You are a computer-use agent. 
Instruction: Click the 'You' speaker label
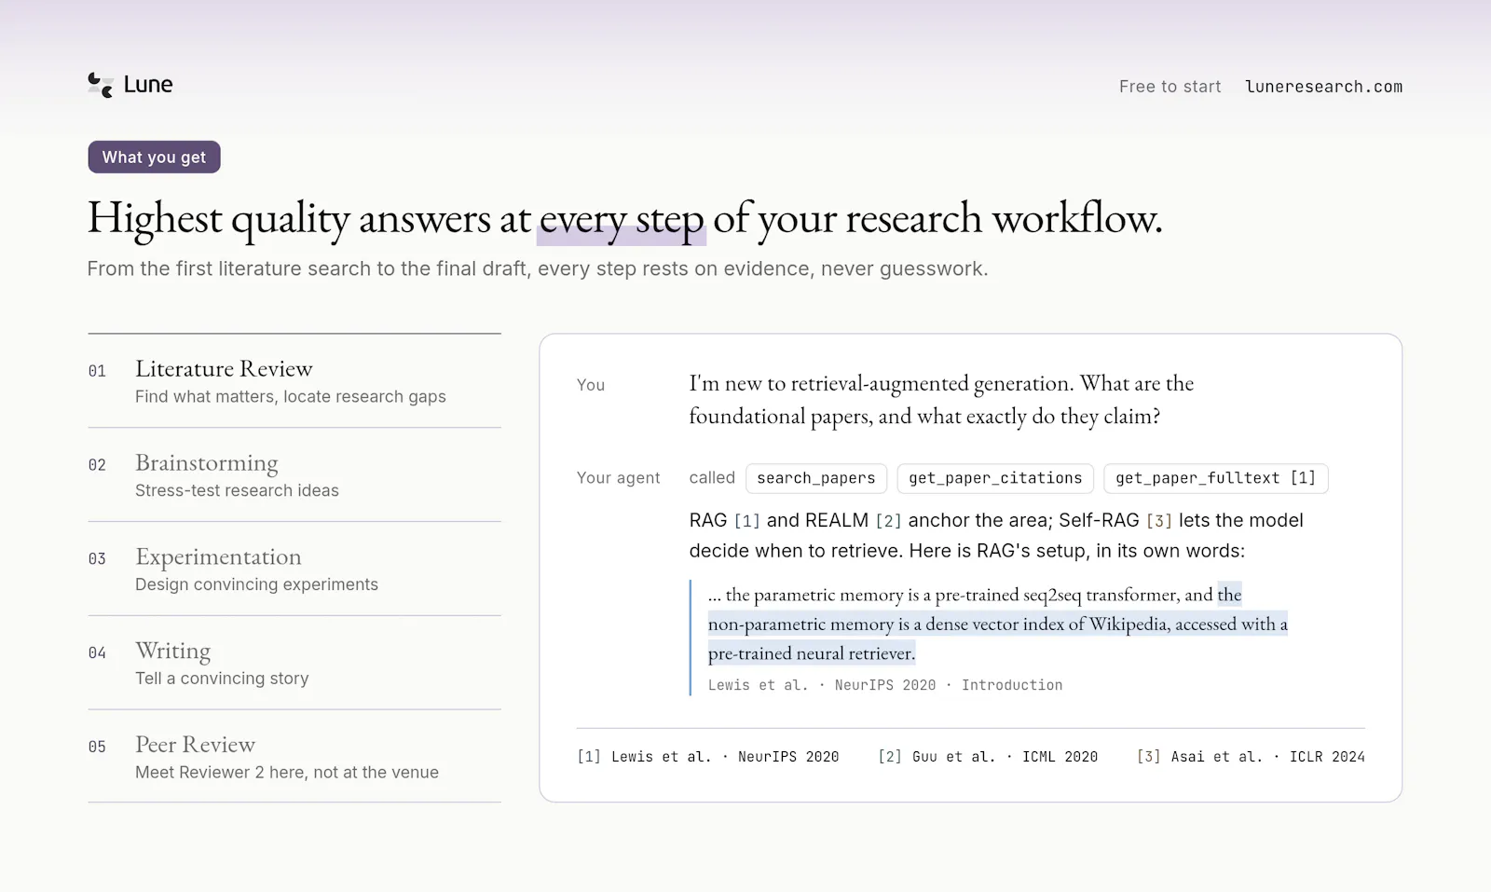591,385
